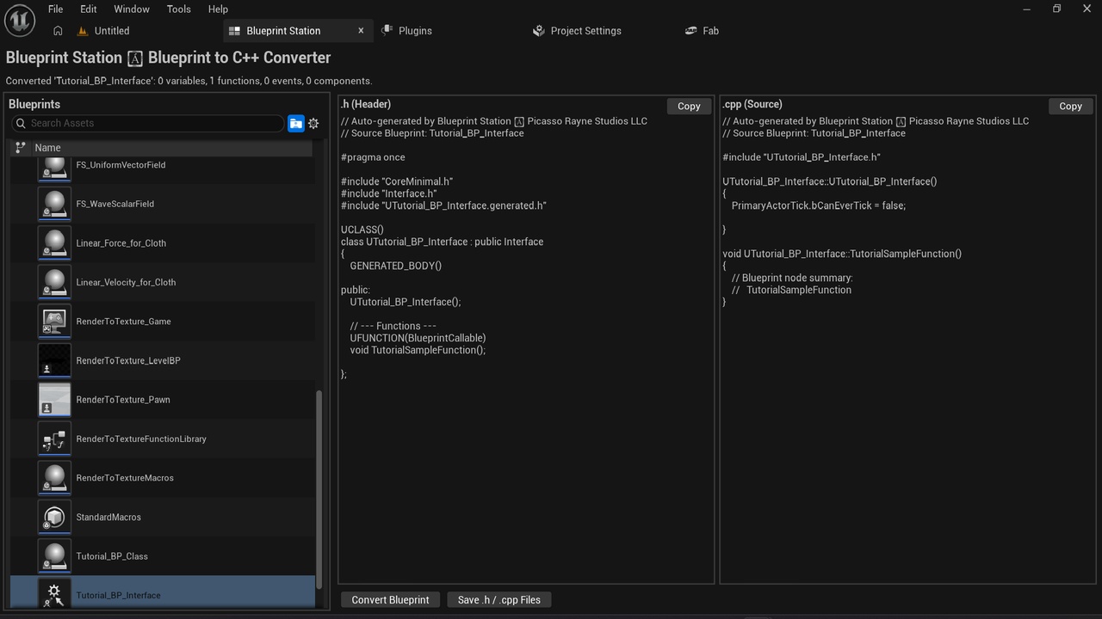The height and width of the screenshot is (619, 1102).
Task: Click the RenderToTexture_LevelBP thumbnail icon
Action: click(55, 360)
